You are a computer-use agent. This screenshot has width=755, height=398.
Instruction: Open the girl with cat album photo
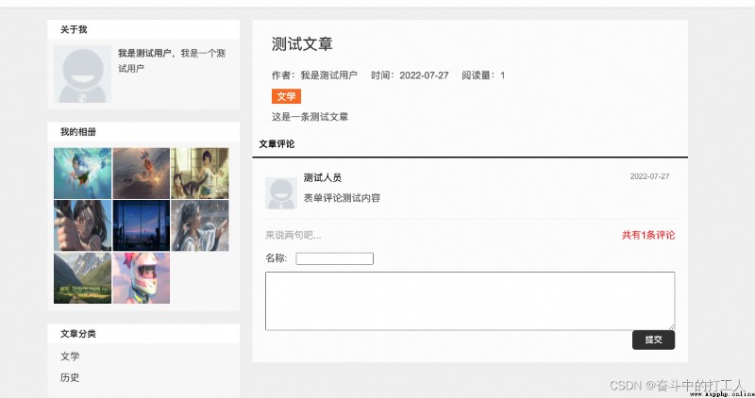click(200, 174)
